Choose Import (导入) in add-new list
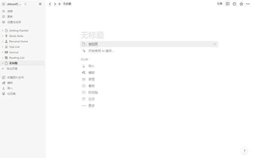The width and height of the screenshot is (253, 158). pos(91,66)
